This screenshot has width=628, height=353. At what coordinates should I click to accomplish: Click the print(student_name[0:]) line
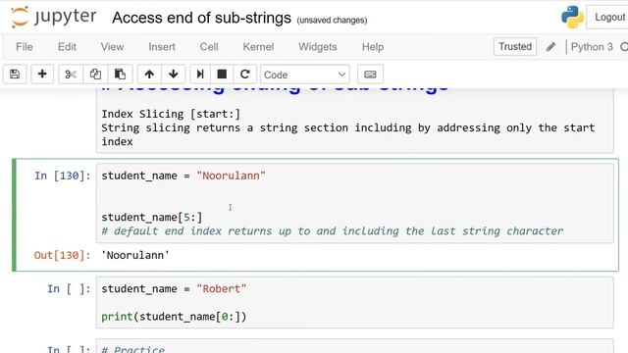pyautogui.click(x=174, y=317)
